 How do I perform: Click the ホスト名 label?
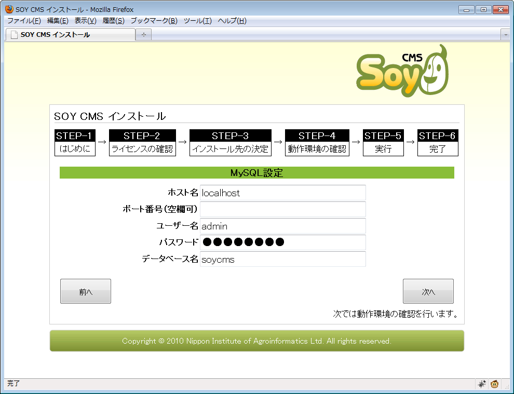183,193
